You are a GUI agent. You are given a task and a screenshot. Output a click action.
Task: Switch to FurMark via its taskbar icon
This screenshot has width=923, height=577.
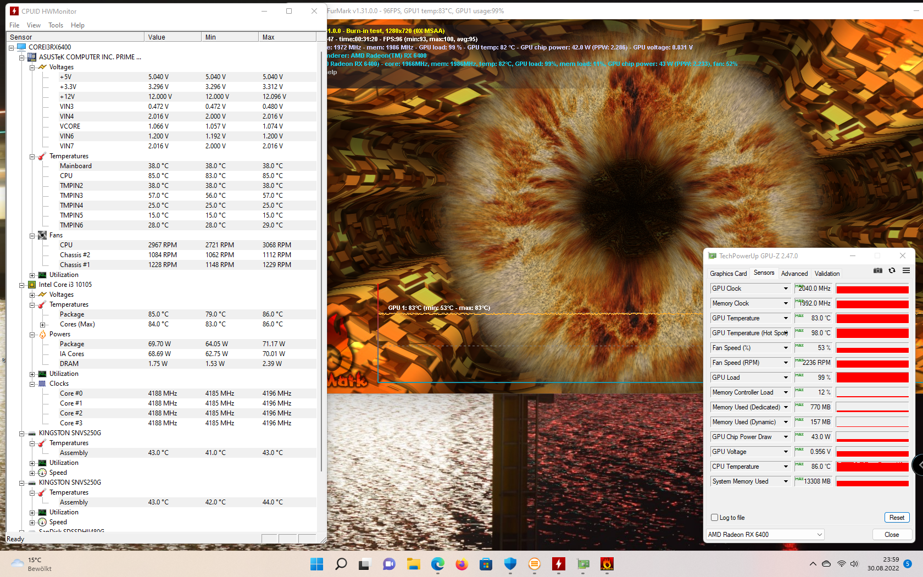click(607, 564)
